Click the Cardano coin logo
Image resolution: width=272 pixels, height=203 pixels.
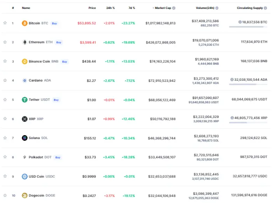pyautogui.click(x=24, y=80)
